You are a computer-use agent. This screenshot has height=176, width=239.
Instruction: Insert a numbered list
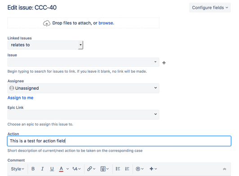point(127,169)
